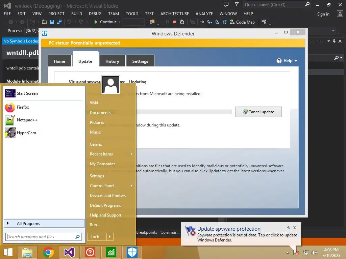Open File Explorer from the taskbar
The image size is (346, 259).
pyautogui.click(x=27, y=252)
